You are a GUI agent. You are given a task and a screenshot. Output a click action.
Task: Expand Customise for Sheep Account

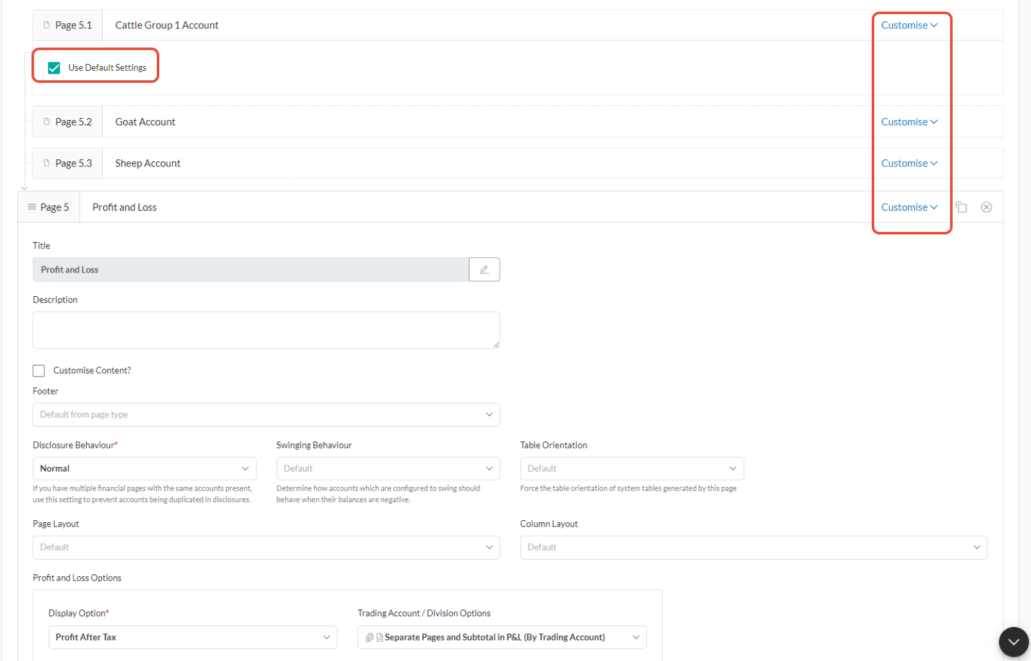tap(910, 163)
